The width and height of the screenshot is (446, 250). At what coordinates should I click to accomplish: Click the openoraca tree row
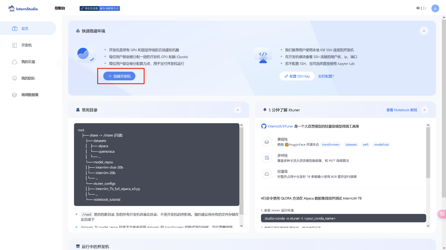point(106,152)
